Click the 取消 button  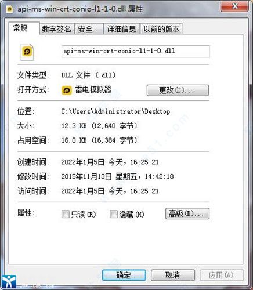pyautogui.click(x=173, y=275)
